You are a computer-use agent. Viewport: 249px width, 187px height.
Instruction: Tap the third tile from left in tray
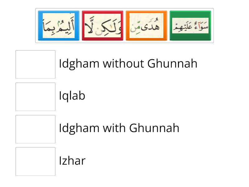[x=146, y=26]
